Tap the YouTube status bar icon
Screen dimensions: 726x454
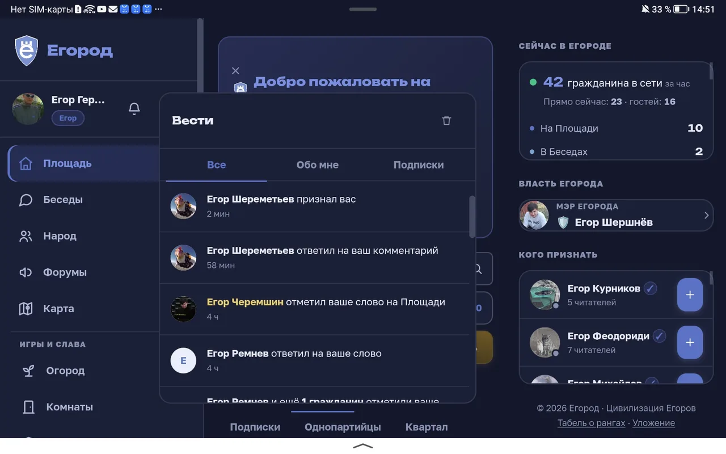tap(102, 9)
